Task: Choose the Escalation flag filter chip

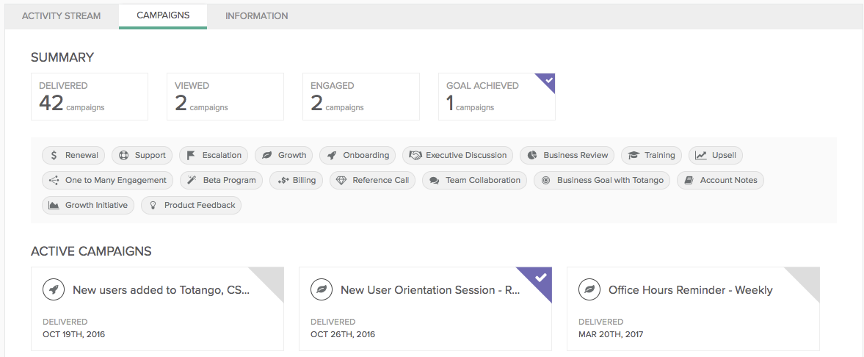Action: (x=214, y=155)
